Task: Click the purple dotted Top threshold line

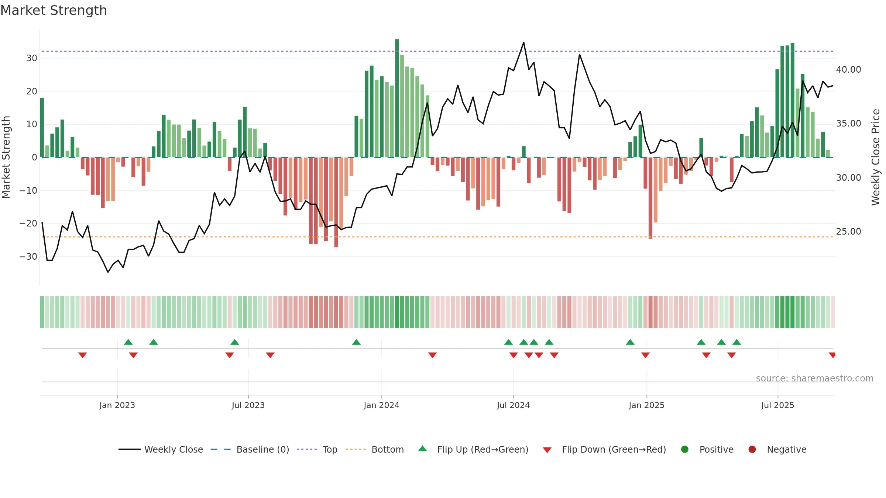Action: coord(437,51)
